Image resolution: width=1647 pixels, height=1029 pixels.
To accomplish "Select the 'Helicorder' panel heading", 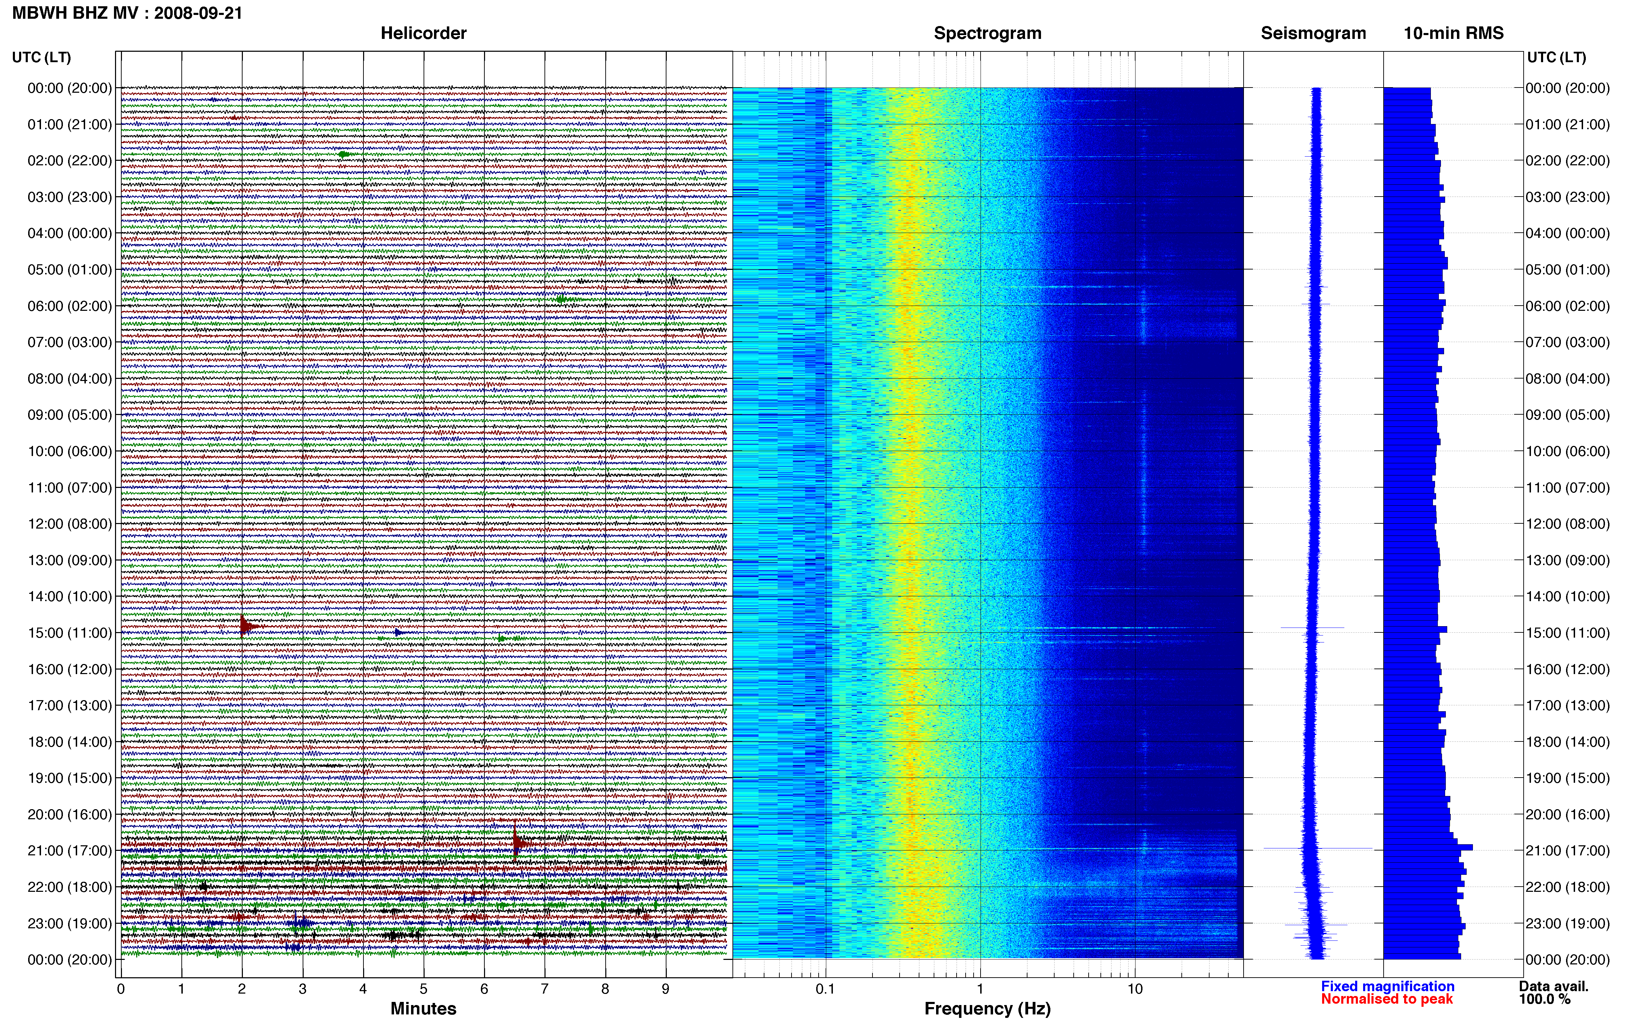I will point(424,33).
